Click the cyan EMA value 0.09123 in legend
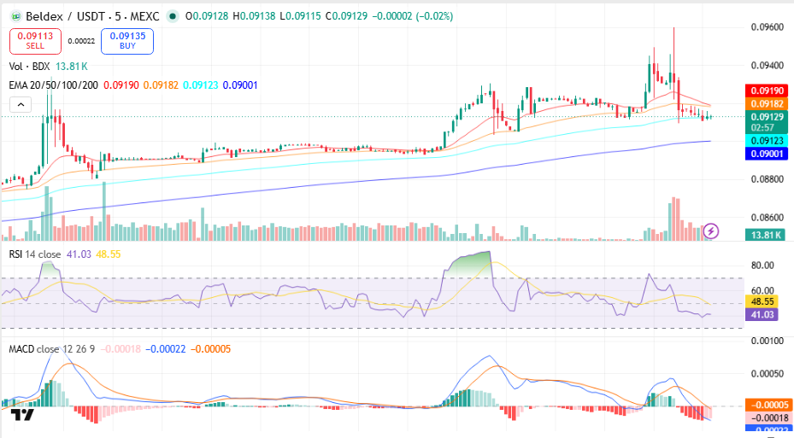The height and width of the screenshot is (438, 794). (201, 85)
